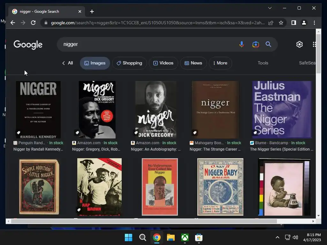The image size is (327, 245).
Task: Open the SafeSearch setting
Action: 307,63
